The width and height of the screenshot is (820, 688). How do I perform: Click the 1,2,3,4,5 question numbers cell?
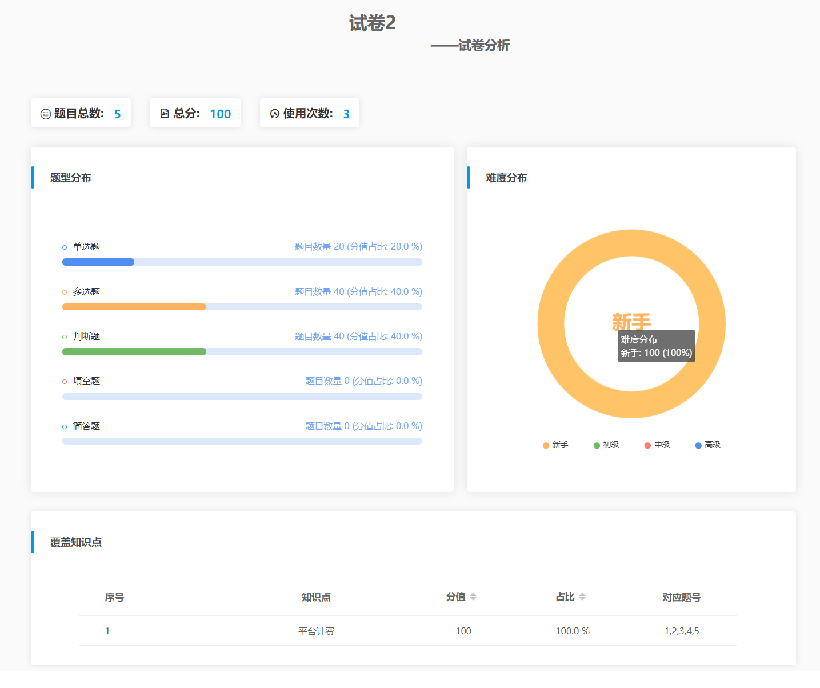[x=682, y=631]
